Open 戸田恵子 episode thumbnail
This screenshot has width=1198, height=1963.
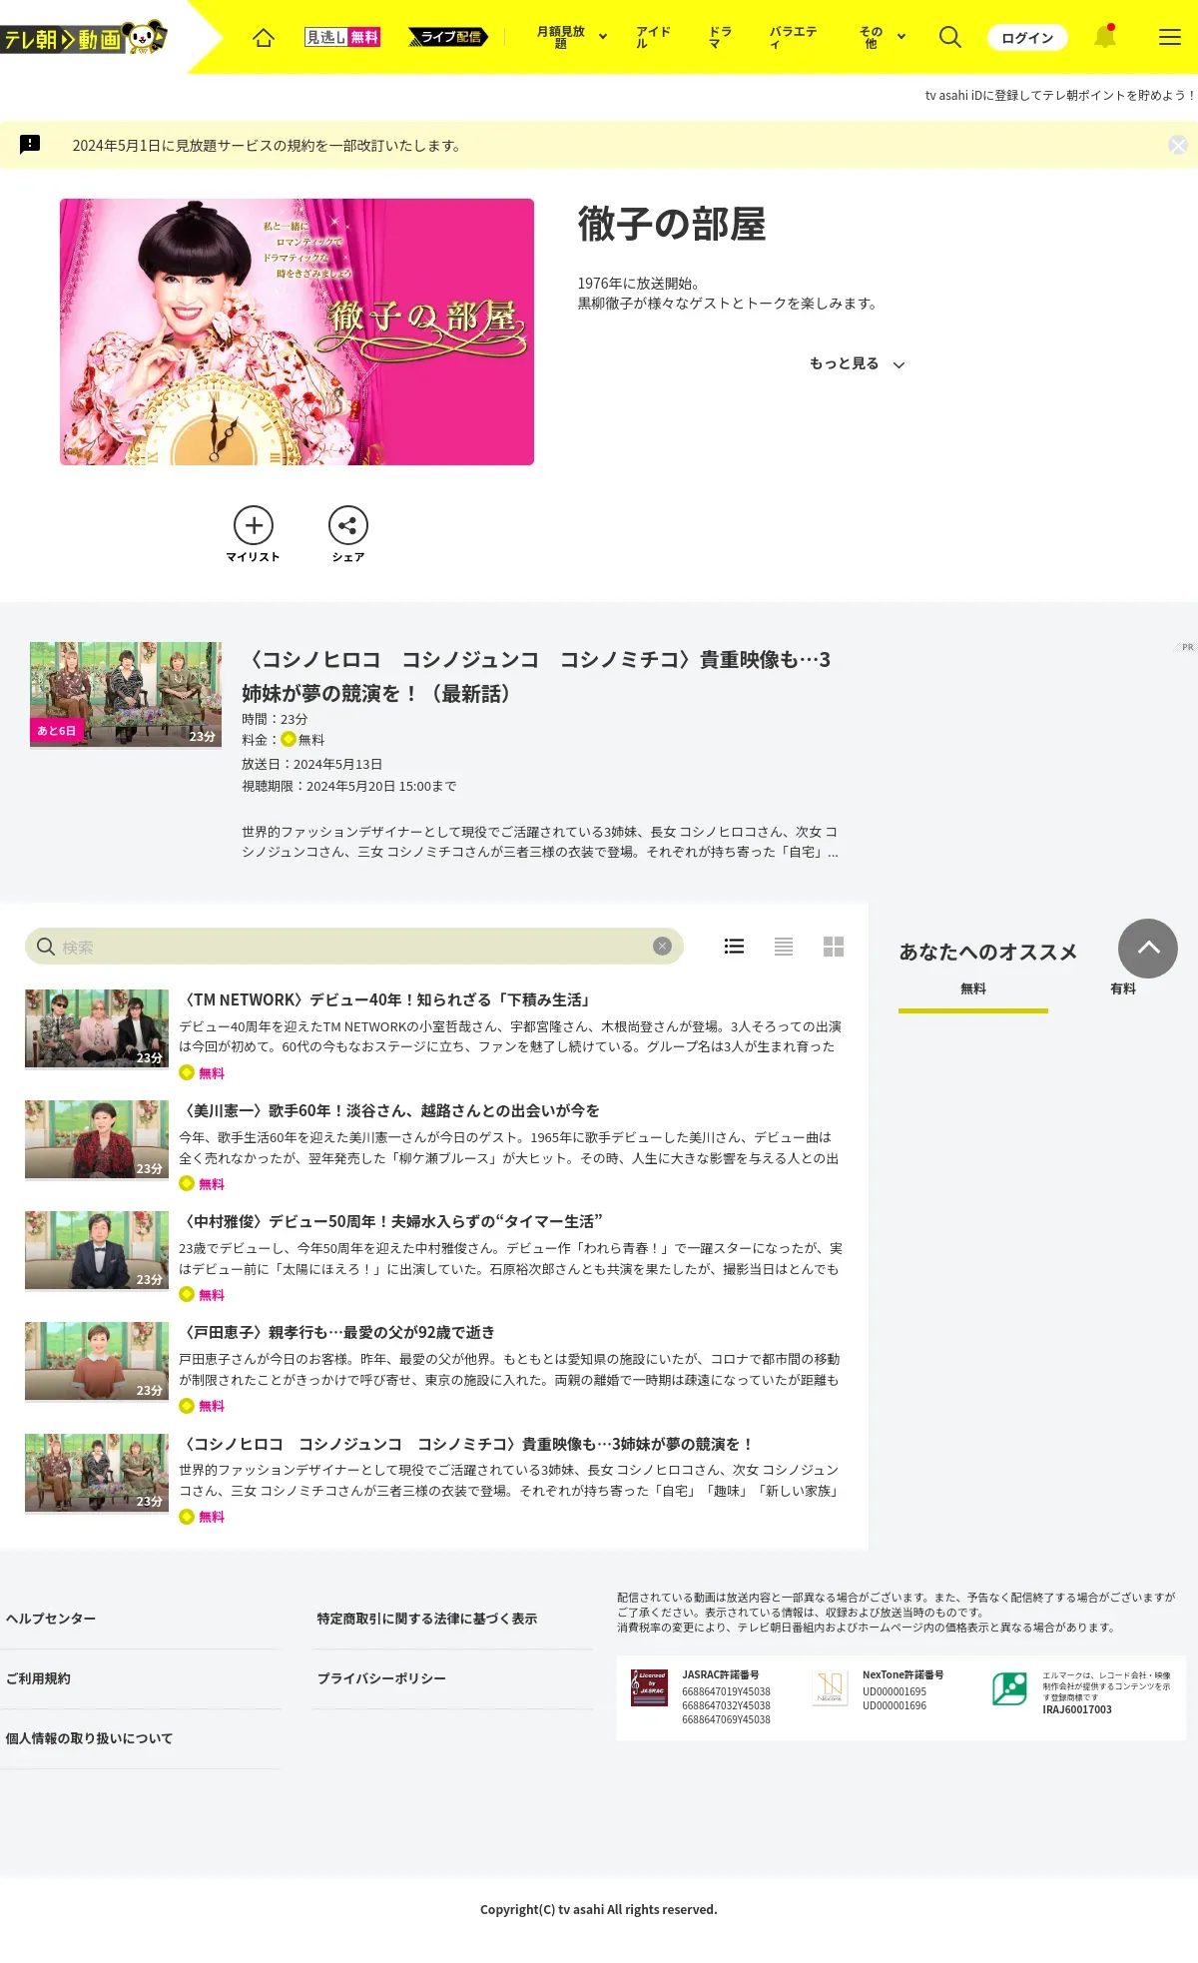[97, 1362]
